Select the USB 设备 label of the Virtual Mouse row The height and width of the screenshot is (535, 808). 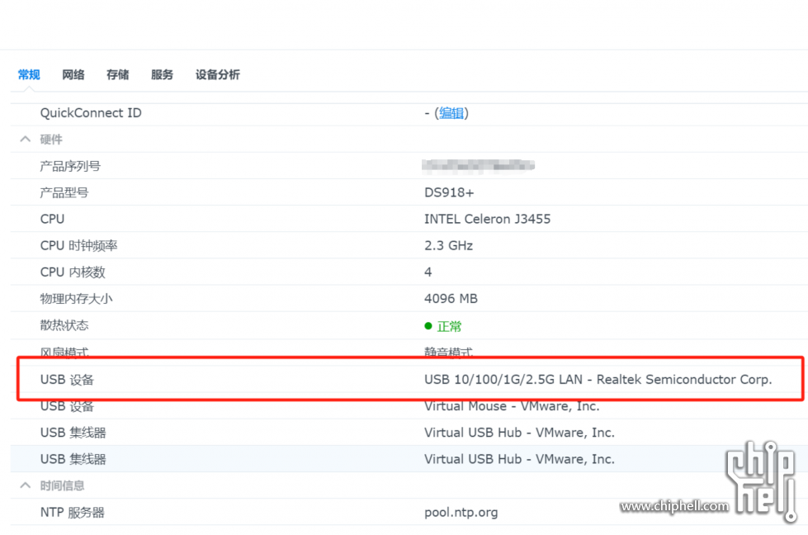(67, 407)
